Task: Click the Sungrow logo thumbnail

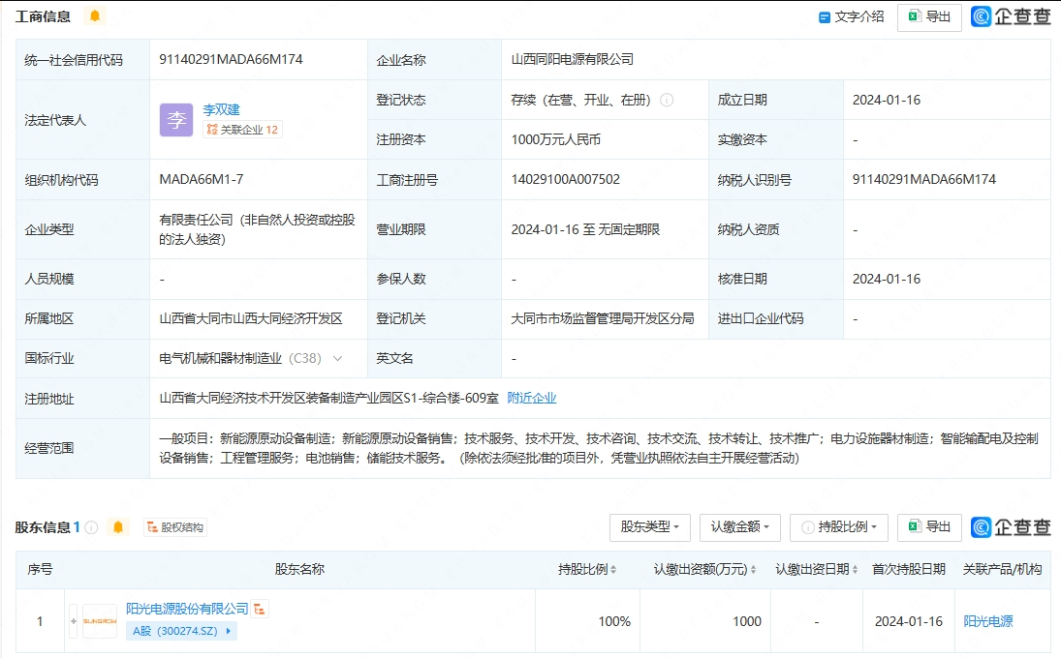Action: point(100,621)
